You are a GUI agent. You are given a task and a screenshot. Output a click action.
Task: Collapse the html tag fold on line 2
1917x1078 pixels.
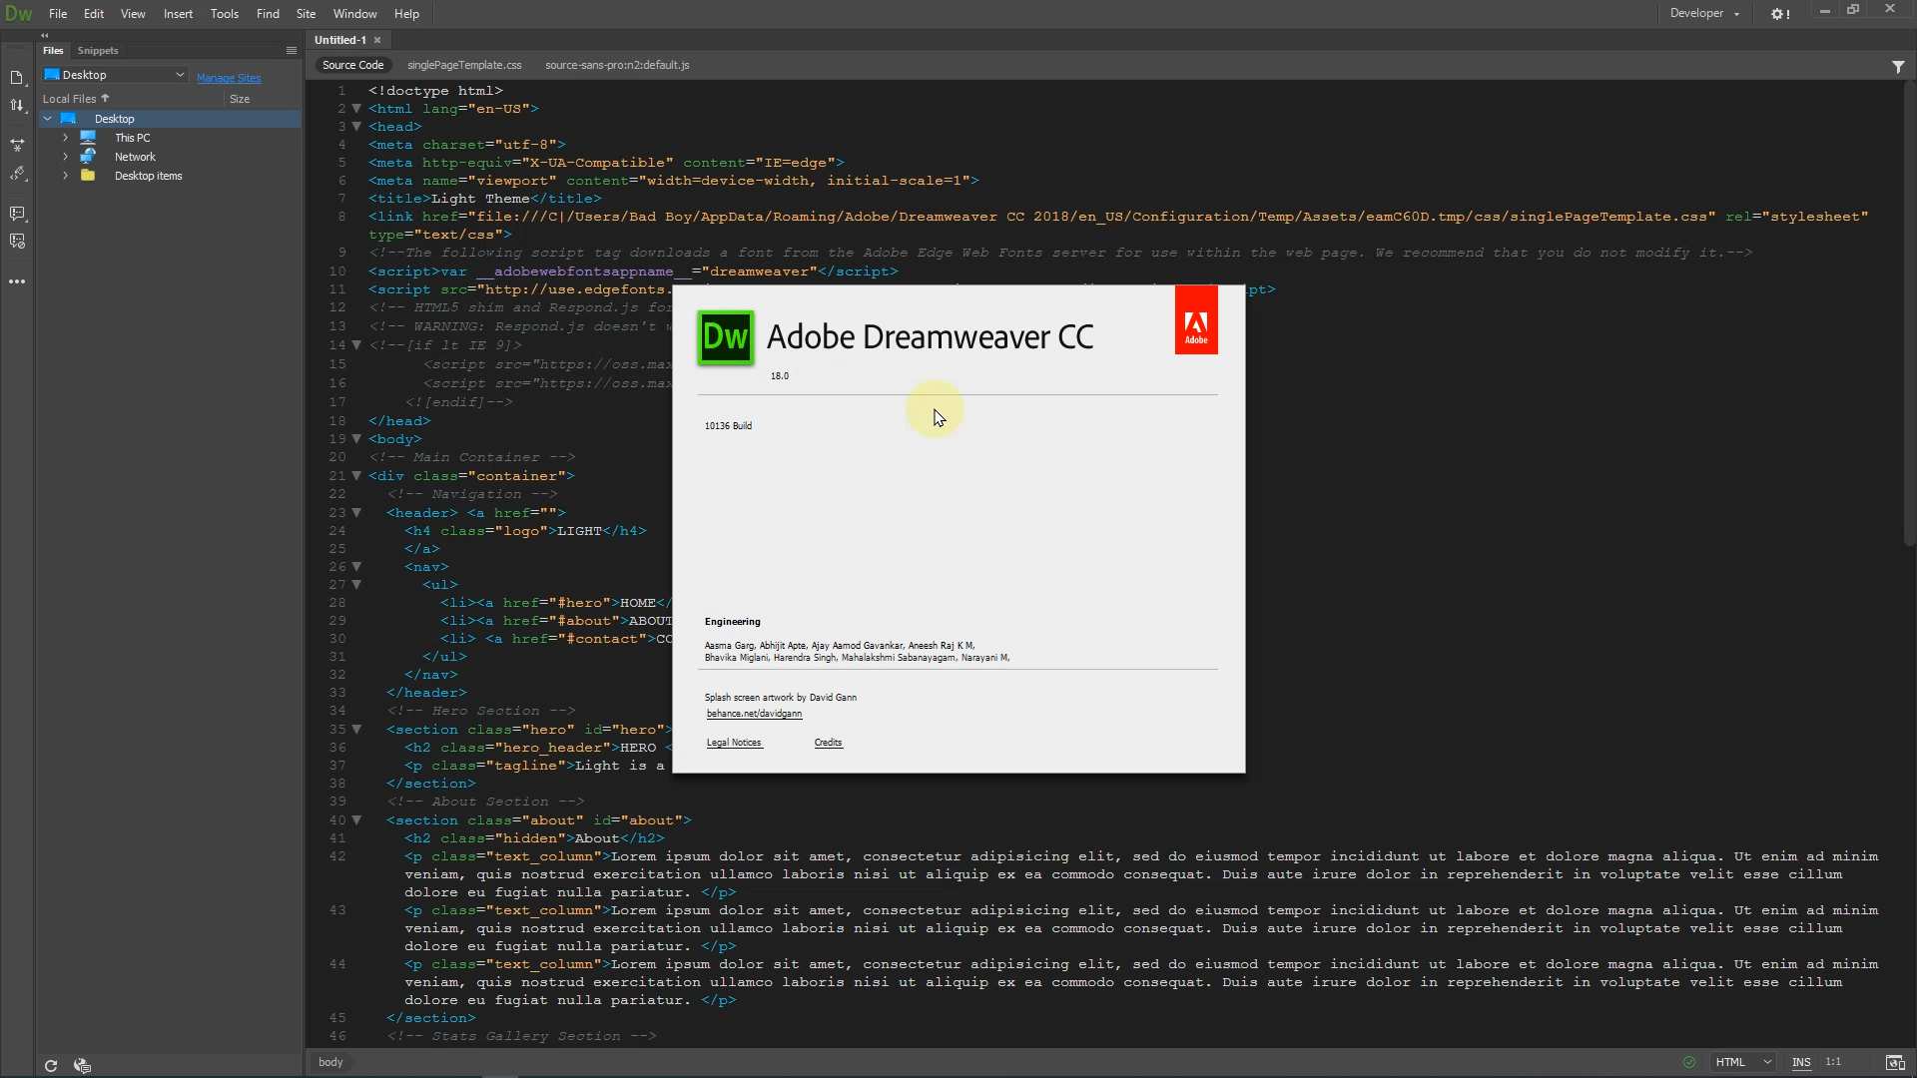click(x=356, y=109)
